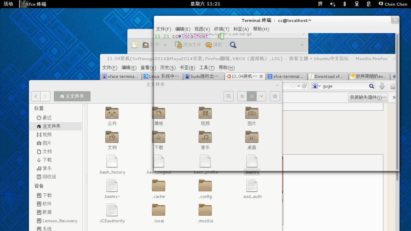Open the 视频 folder icon in file grid
This screenshot has width=411, height=231.
point(205,113)
